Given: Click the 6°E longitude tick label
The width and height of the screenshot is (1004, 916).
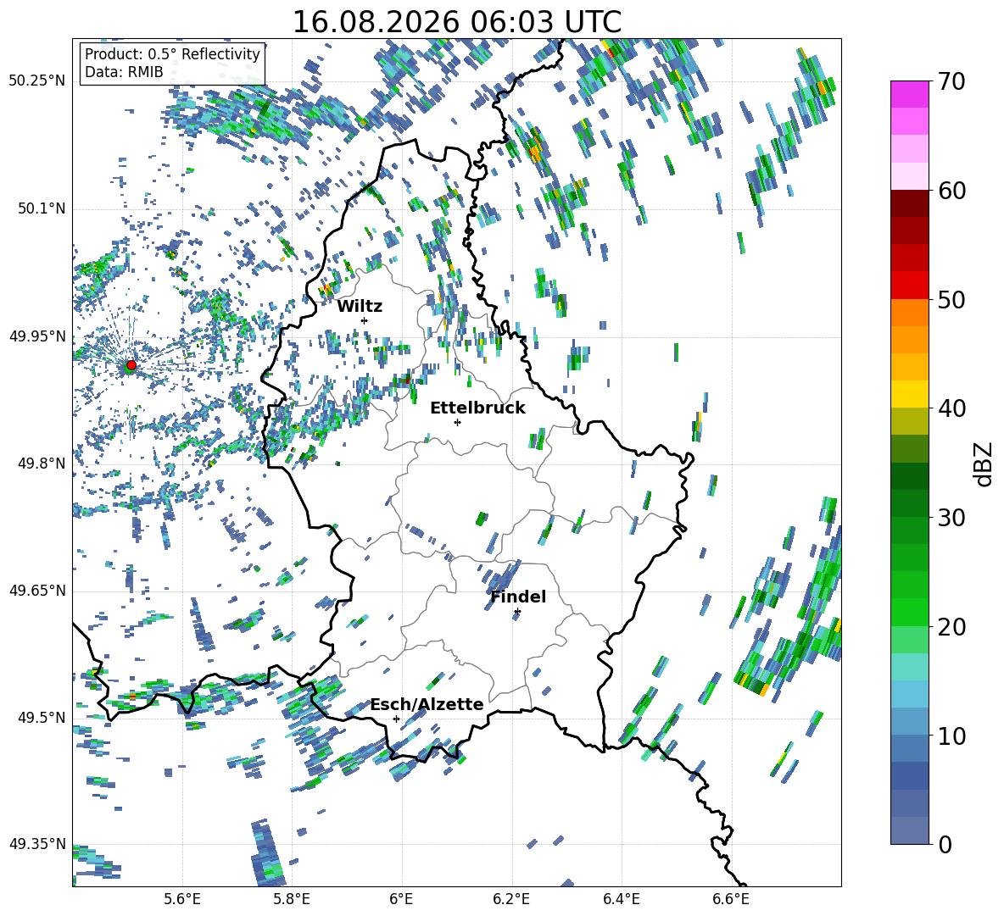Looking at the screenshot, I should point(401,899).
